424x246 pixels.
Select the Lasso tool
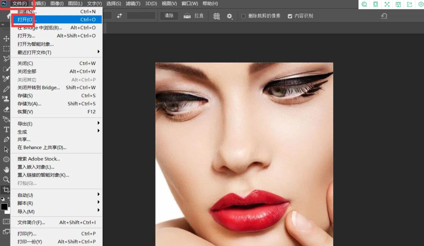[x=6, y=59]
